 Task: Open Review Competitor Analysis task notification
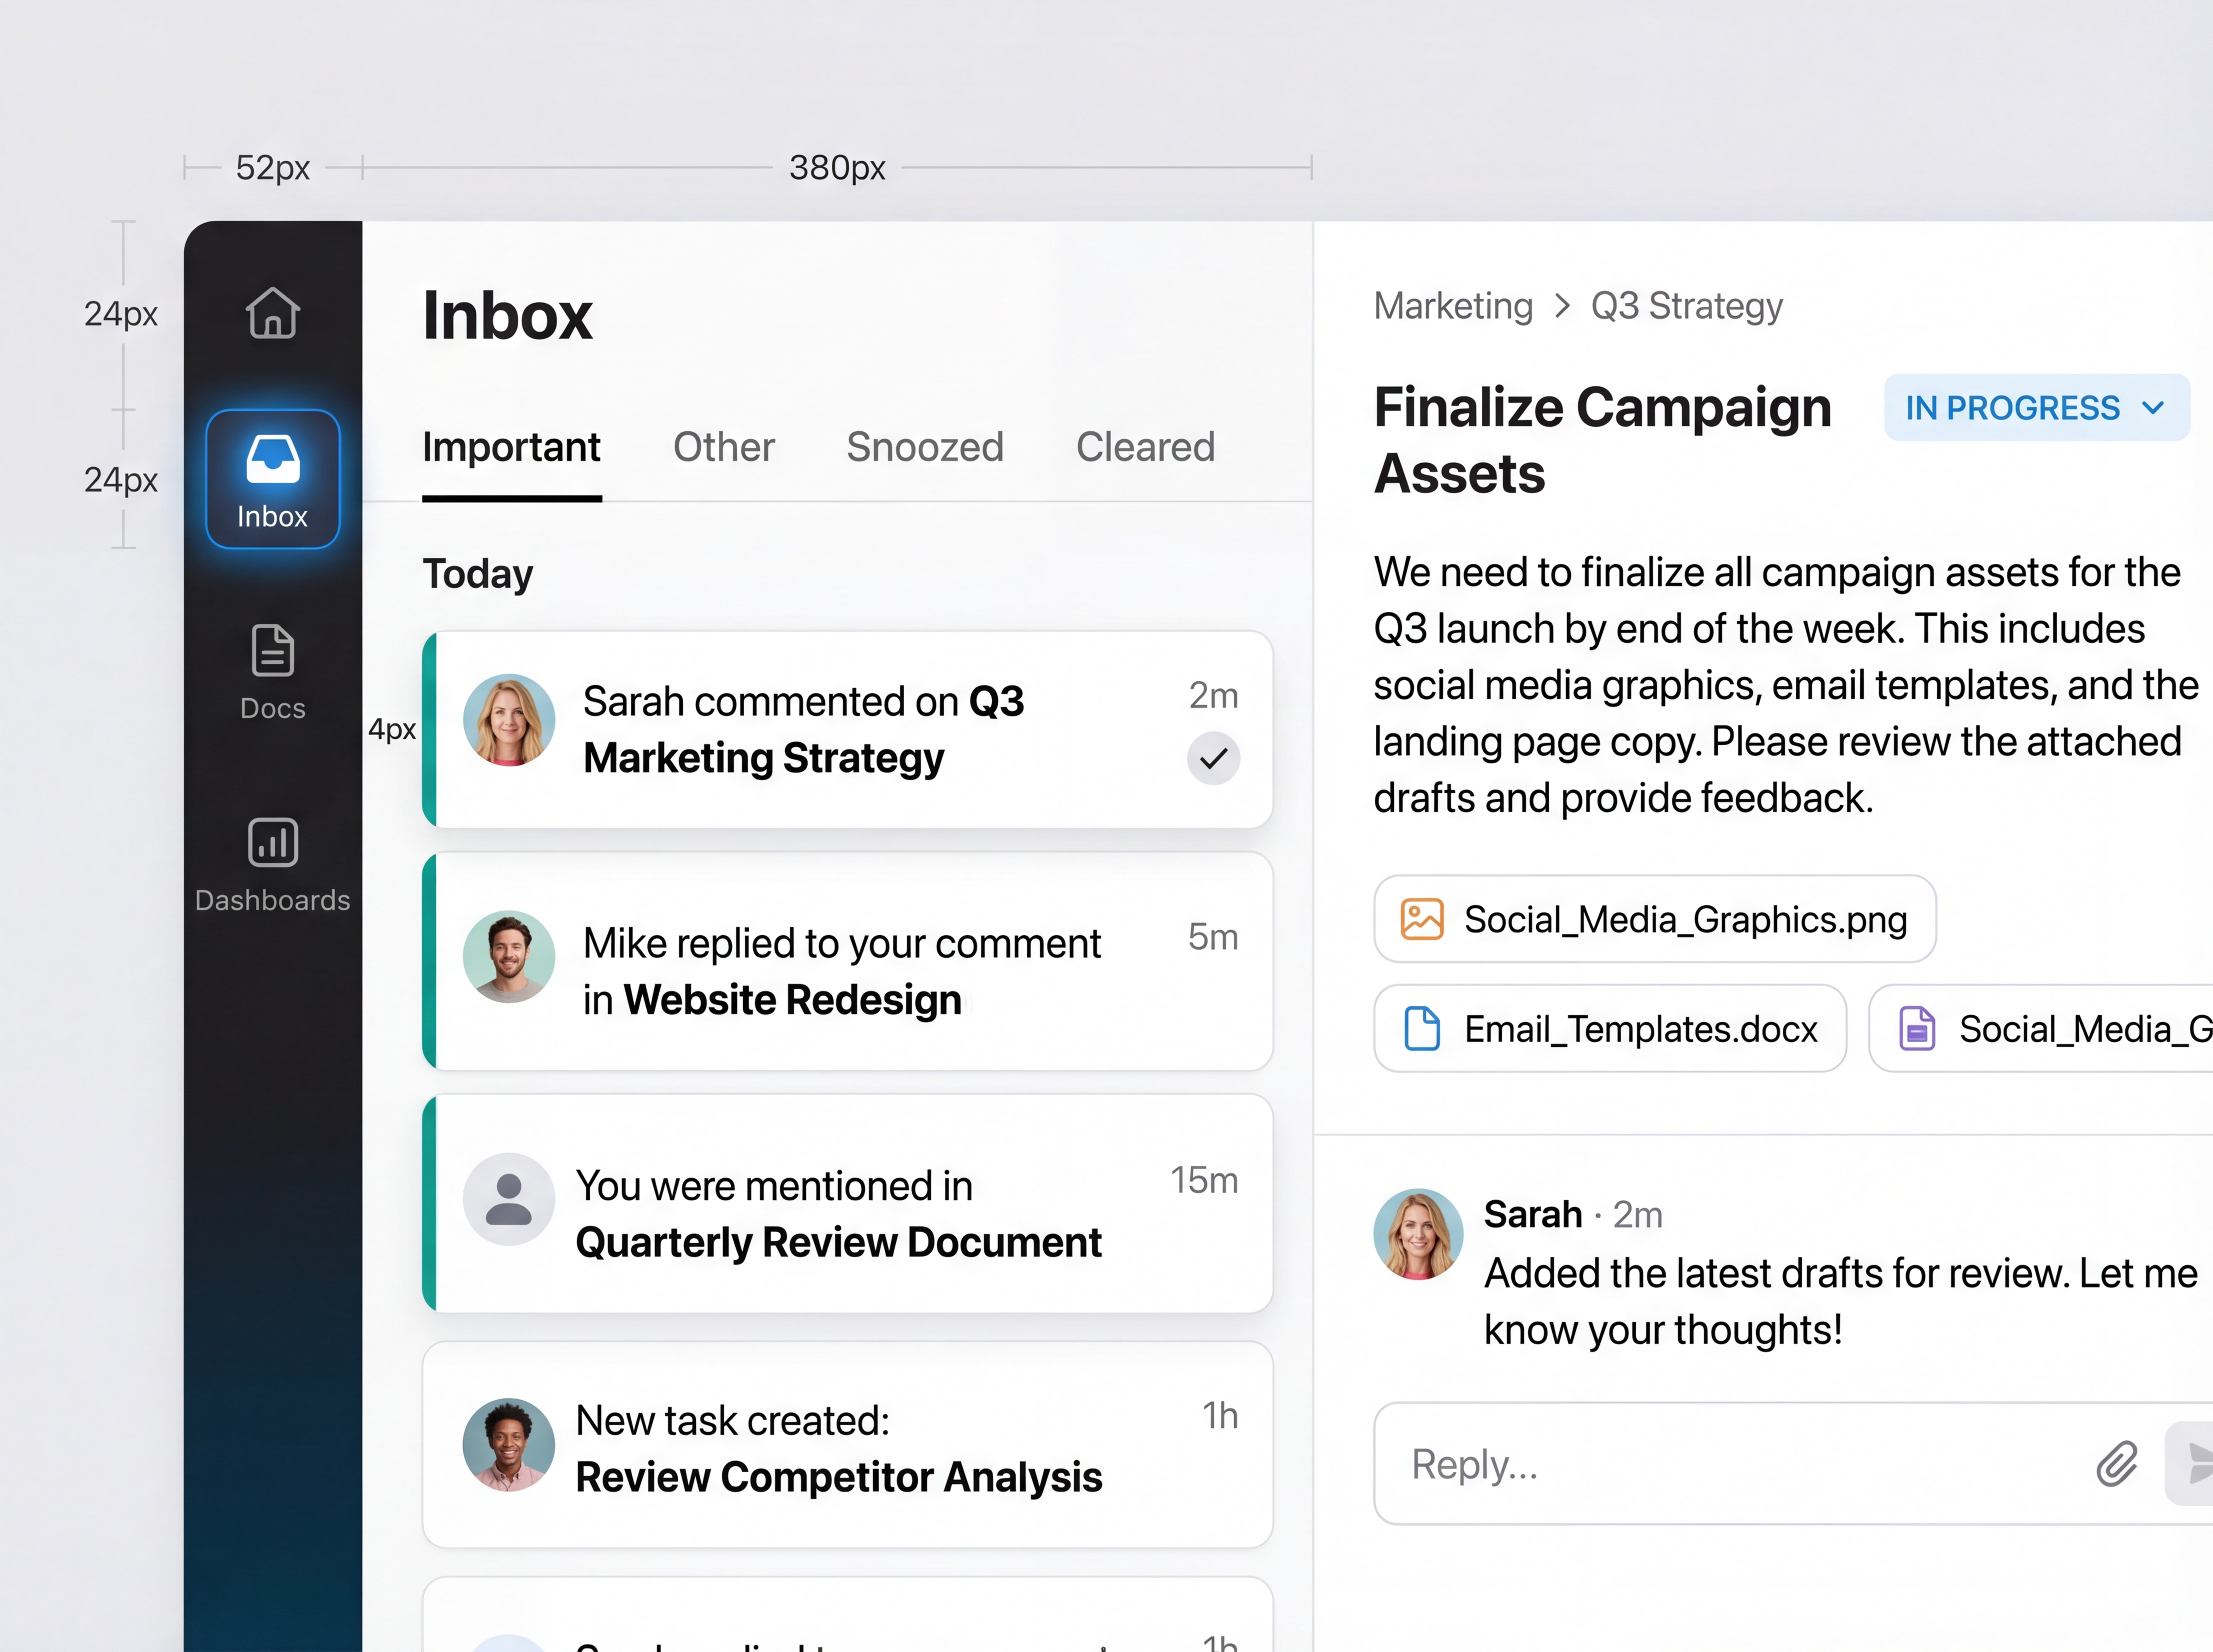[x=848, y=1447]
